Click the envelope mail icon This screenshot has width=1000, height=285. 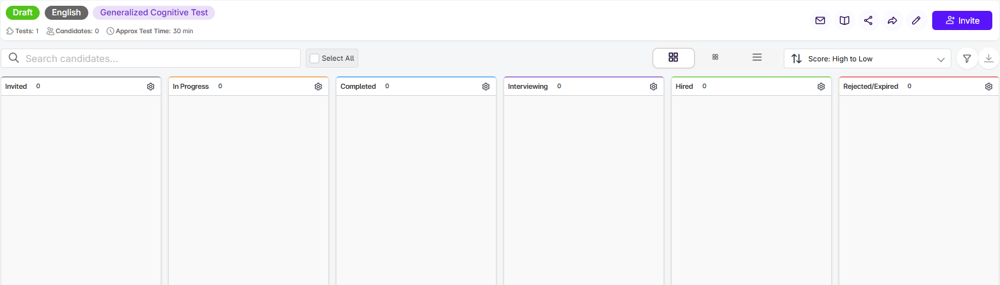tap(820, 20)
